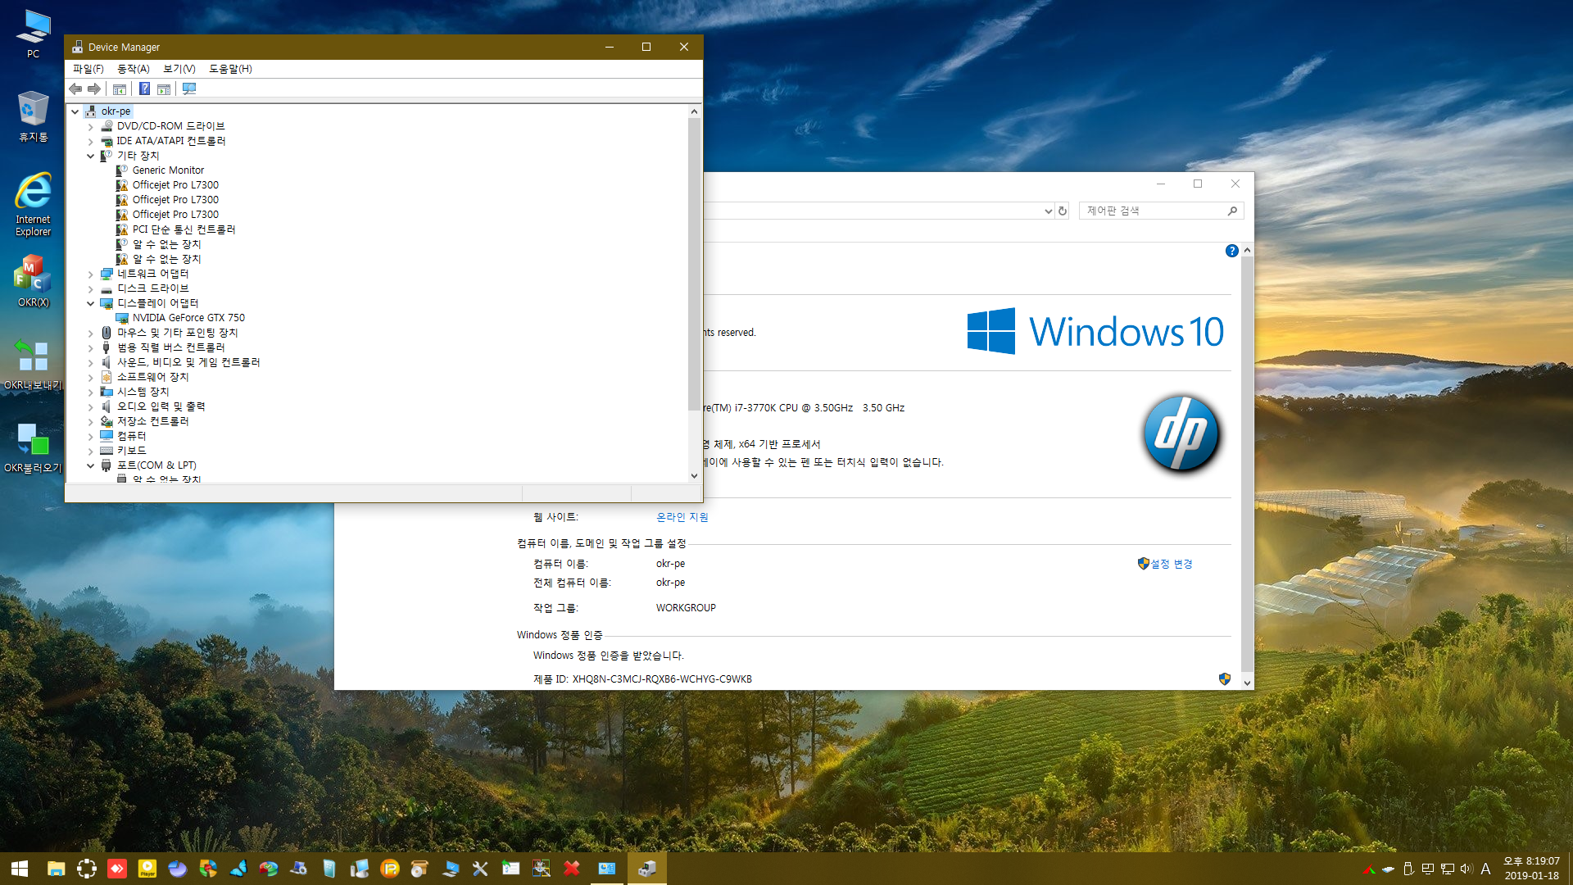Expand the 디스크 드라이브 category

[91, 288]
